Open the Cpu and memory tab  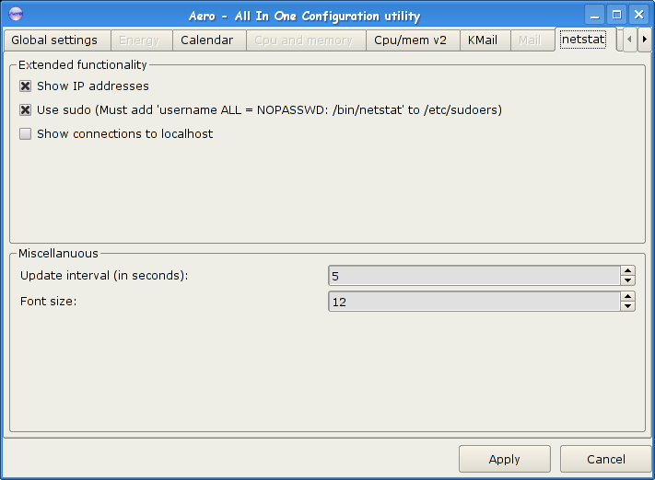[306, 40]
